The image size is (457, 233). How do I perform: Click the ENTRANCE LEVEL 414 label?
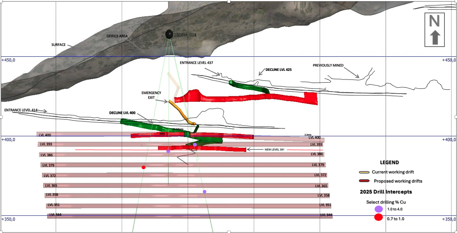21,110
